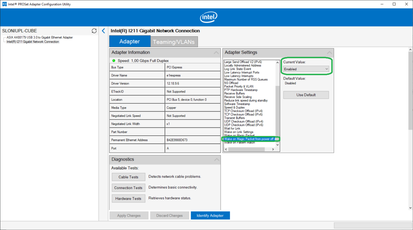Select Log Link State Event setting
The image size is (413, 230).
tap(237, 69)
